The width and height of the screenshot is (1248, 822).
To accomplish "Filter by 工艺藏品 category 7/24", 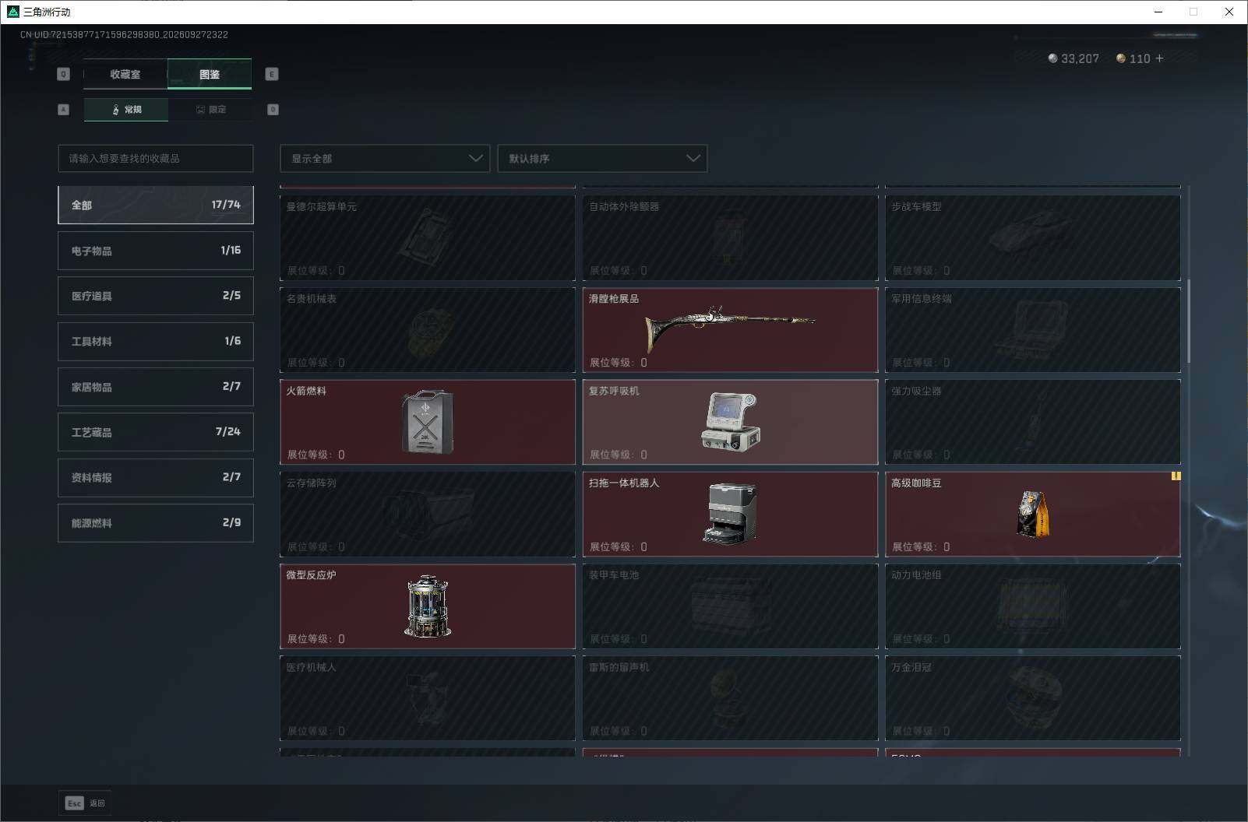I will coord(156,432).
